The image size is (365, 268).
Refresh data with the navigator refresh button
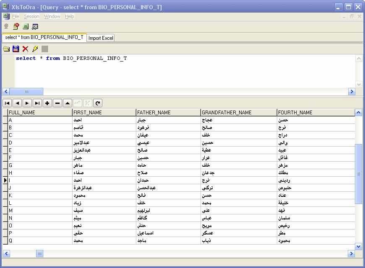pyautogui.click(x=98, y=103)
